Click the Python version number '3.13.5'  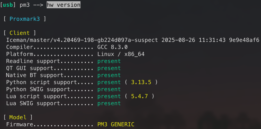pos(141,82)
